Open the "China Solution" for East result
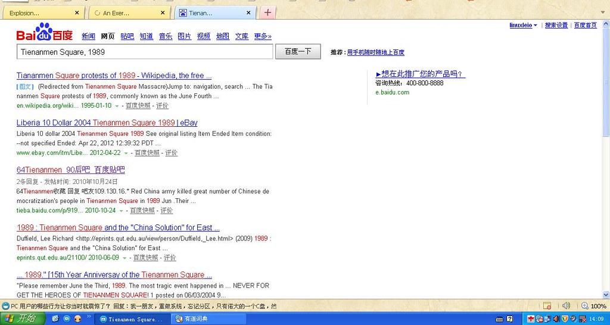 click(x=119, y=227)
